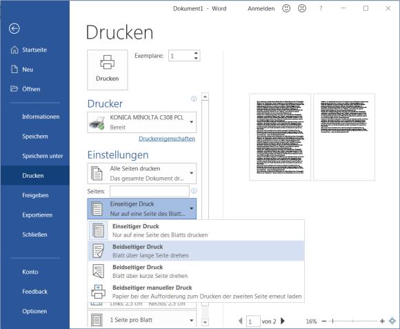This screenshot has height=329, width=400.
Task: Click the short-edge flip duplex icon
Action: click(x=99, y=271)
